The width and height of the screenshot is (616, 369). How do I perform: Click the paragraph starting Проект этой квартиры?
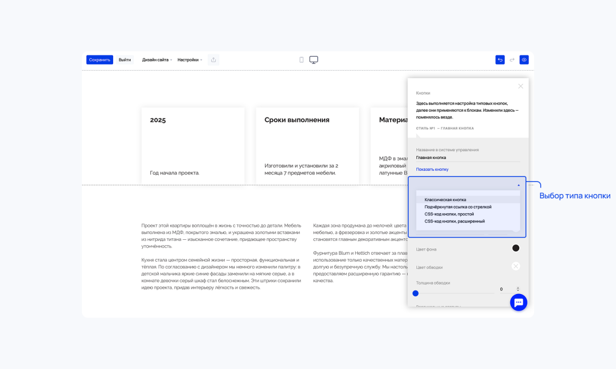tap(221, 236)
